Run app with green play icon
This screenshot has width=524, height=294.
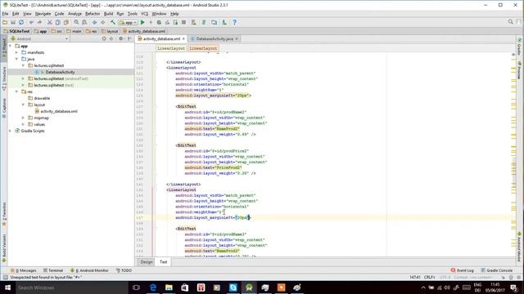[x=142, y=22]
